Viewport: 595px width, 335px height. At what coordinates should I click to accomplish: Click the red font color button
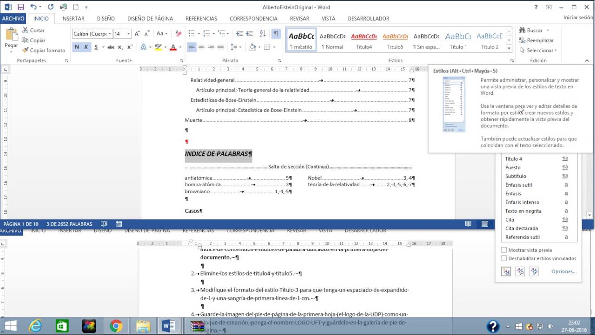click(173, 47)
